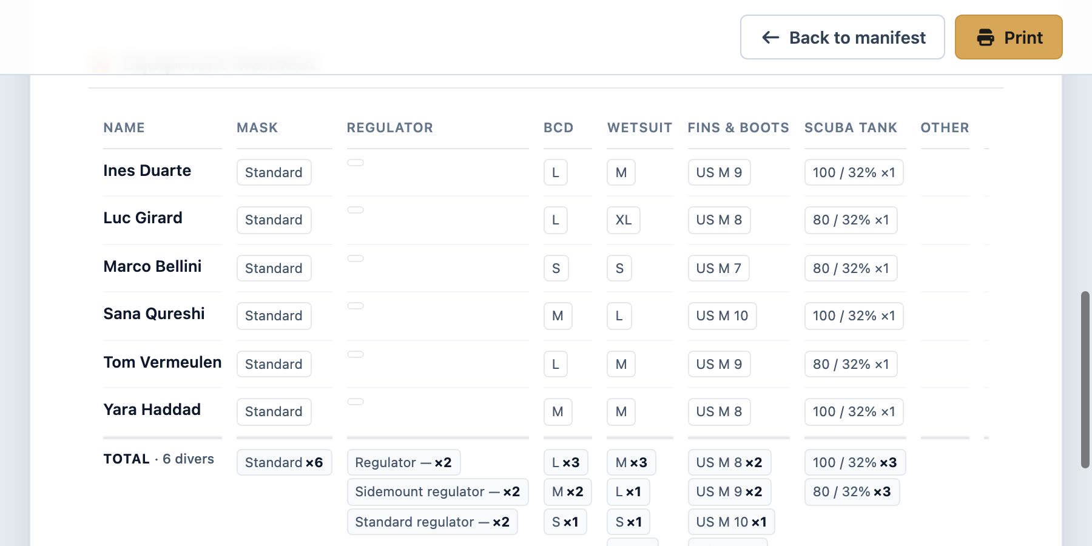
Task: Select the name Tom Vermeulen
Action: [x=162, y=362]
